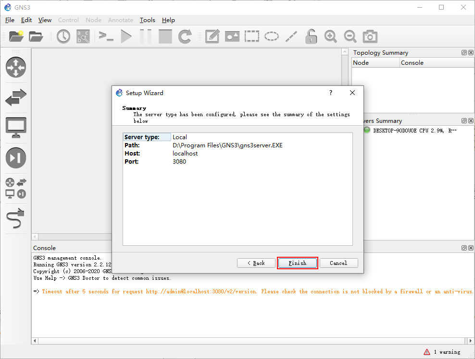475x359 pixels.
Task: Toggle show/hide interface labels icon
Action: 83,36
